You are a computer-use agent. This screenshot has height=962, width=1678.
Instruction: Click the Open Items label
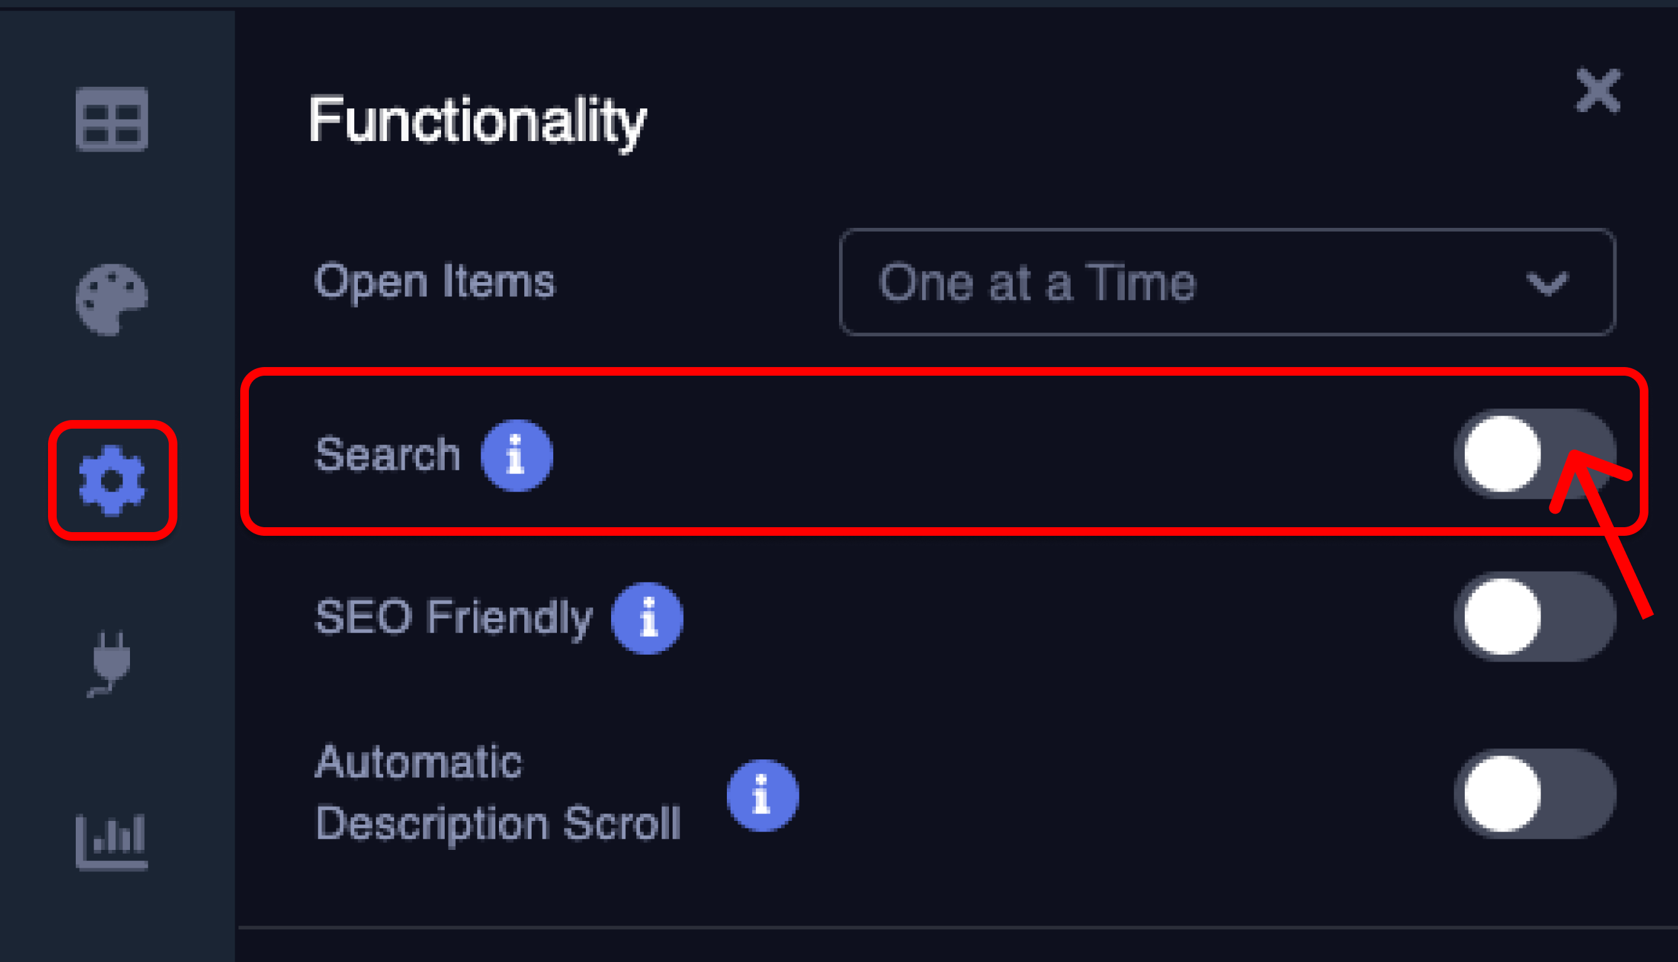pyautogui.click(x=435, y=282)
